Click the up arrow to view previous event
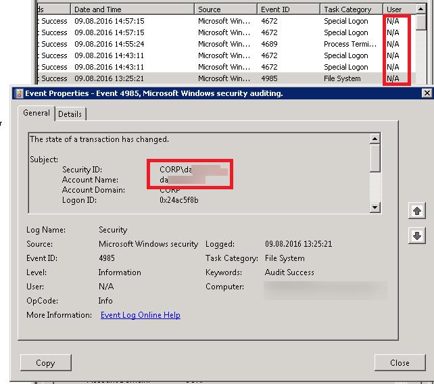Screen dimensions: 434x384 tap(417, 212)
